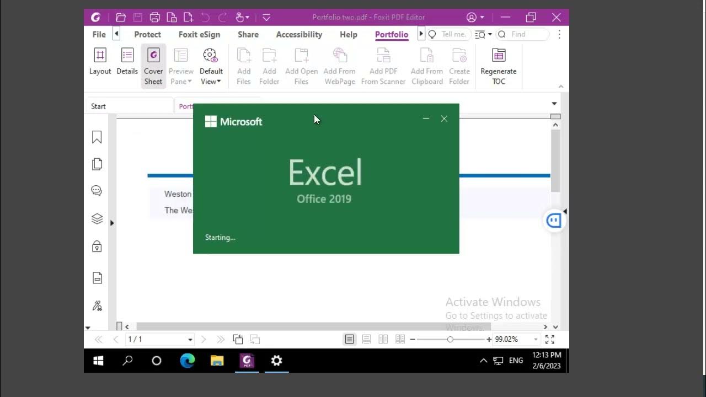
Task: Open the Pages panel in left sidebar
Action: 97,164
